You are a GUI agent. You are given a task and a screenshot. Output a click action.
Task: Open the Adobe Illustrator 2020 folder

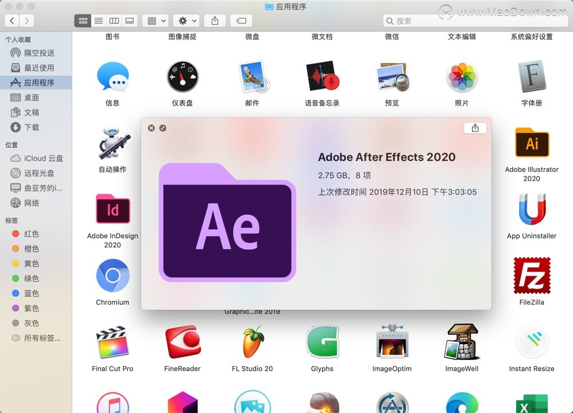click(532, 143)
